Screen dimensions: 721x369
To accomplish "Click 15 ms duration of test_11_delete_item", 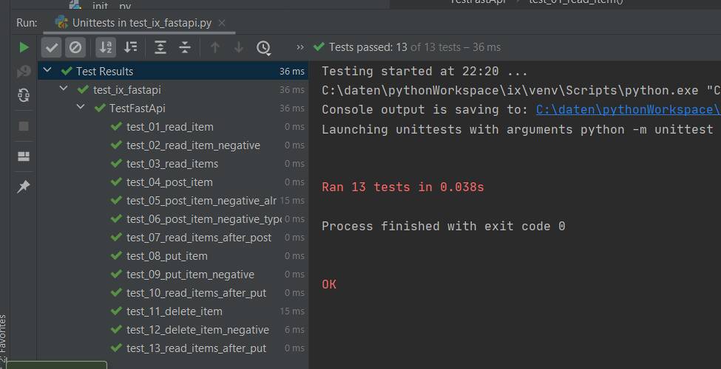I will (x=292, y=311).
